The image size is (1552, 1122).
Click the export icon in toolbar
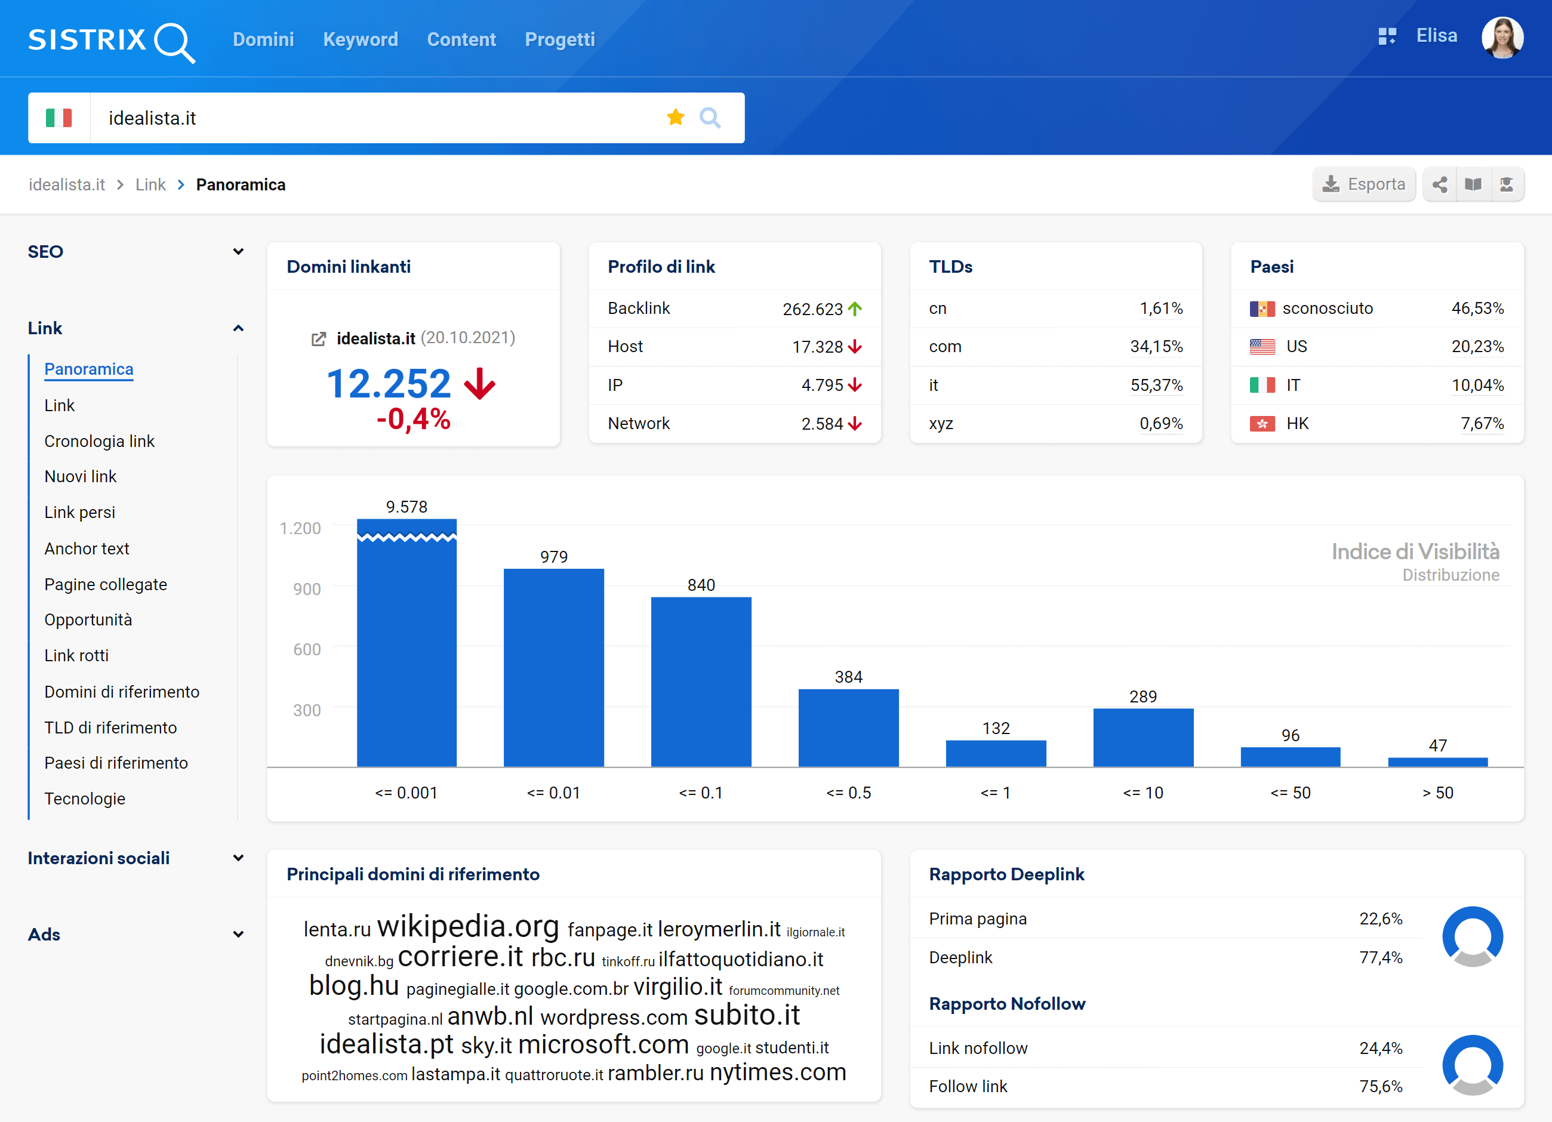[1363, 183]
